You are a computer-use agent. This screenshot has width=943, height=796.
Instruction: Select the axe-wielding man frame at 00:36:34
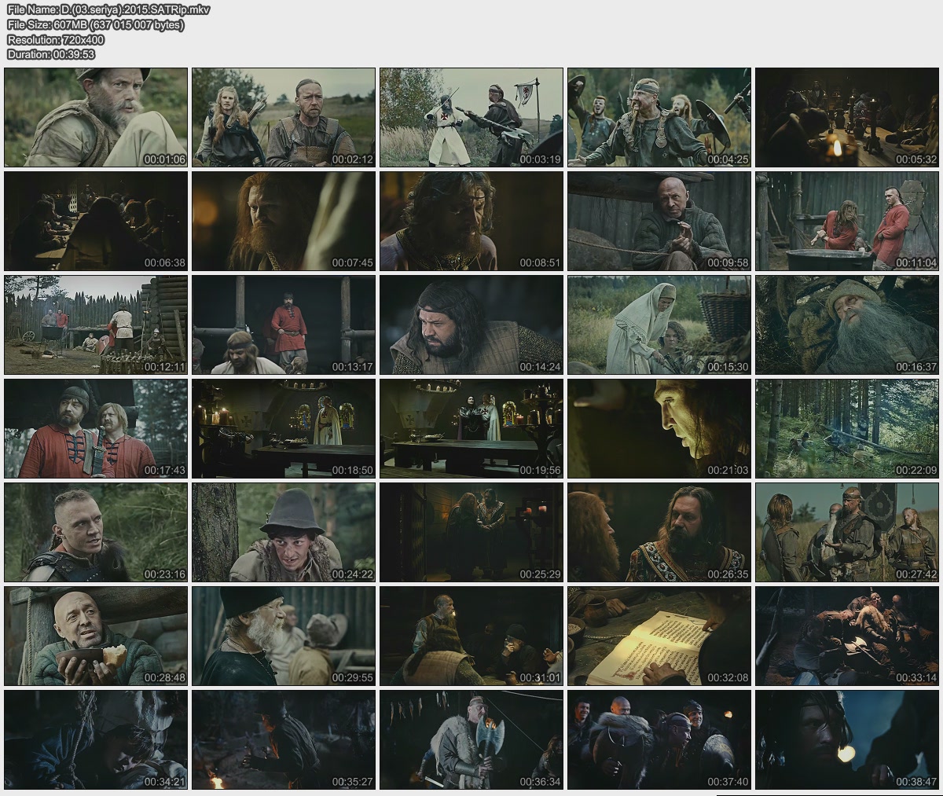[472, 739]
